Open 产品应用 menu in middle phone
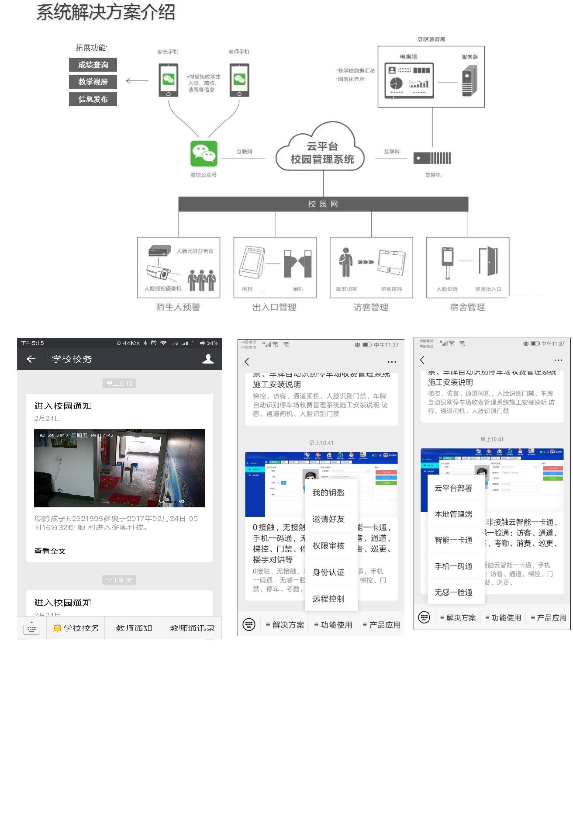Image resolution: width=573 pixels, height=839 pixels. [382, 625]
